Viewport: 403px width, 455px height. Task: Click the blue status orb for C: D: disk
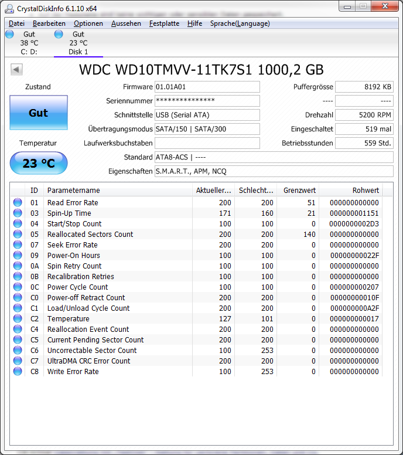pos(9,34)
